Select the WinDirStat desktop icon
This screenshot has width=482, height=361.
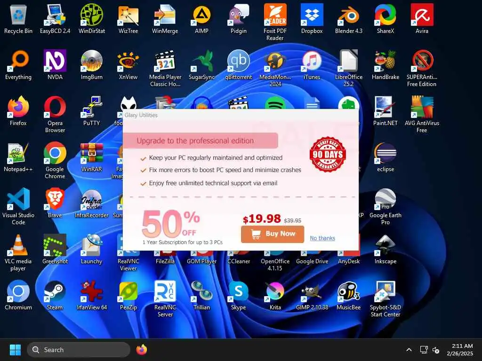coord(92,19)
